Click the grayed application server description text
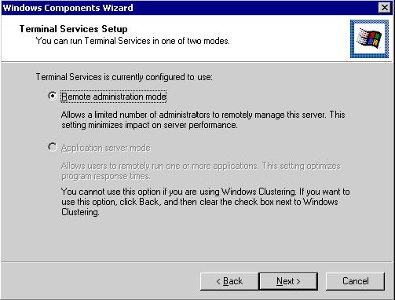This screenshot has width=395, height=300. [201, 171]
